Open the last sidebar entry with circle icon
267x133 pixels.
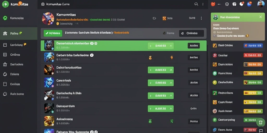point(19,94)
